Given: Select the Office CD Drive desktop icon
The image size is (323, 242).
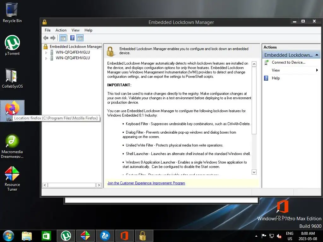Looking at the screenshot, I should tap(283, 209).
